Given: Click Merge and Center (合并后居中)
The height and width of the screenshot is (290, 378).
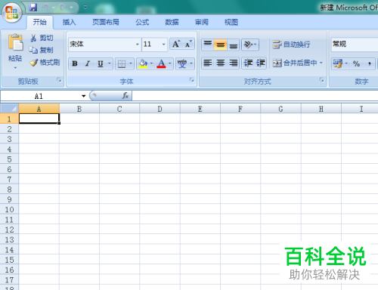Looking at the screenshot, I should pyautogui.click(x=295, y=63).
